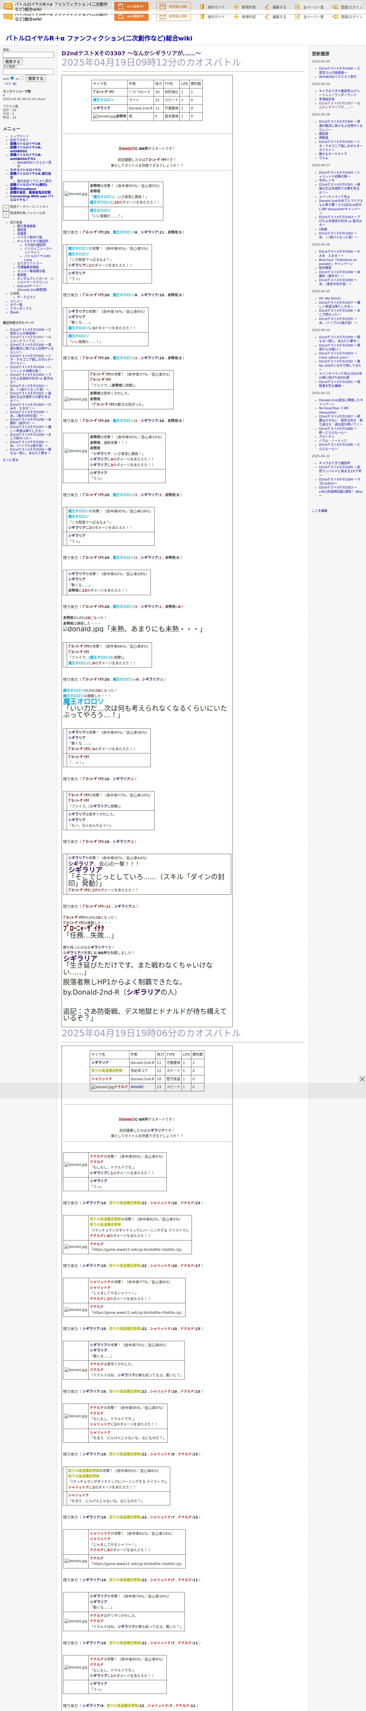Click the 登録/ログイン icon in topmost header
The height and width of the screenshot is (1711, 366).
(x=335, y=7)
